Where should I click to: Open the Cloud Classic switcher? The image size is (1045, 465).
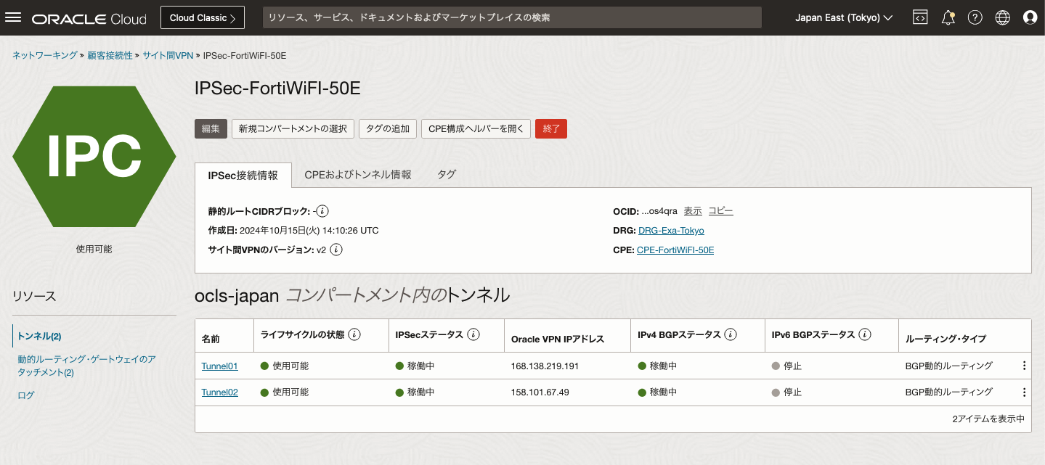(x=202, y=17)
